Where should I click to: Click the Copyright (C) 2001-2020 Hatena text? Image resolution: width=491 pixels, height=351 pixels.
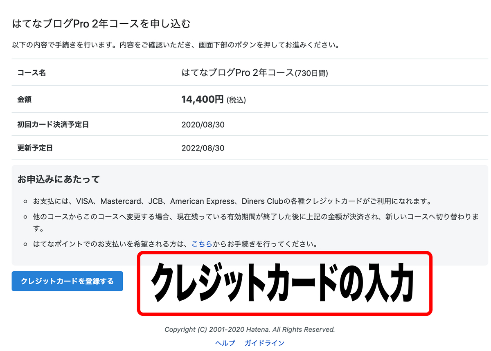[250, 329]
